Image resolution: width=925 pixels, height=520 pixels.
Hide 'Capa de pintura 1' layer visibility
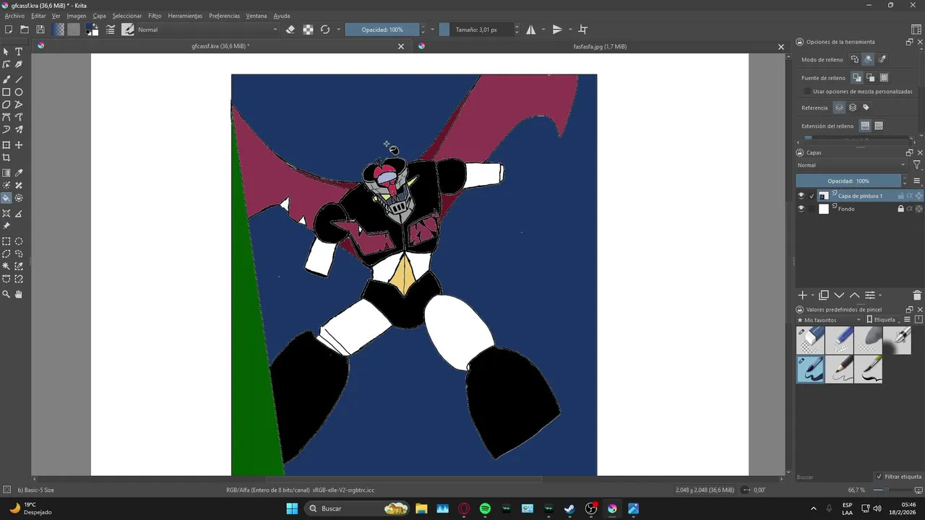(801, 196)
